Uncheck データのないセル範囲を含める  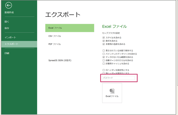103,57
